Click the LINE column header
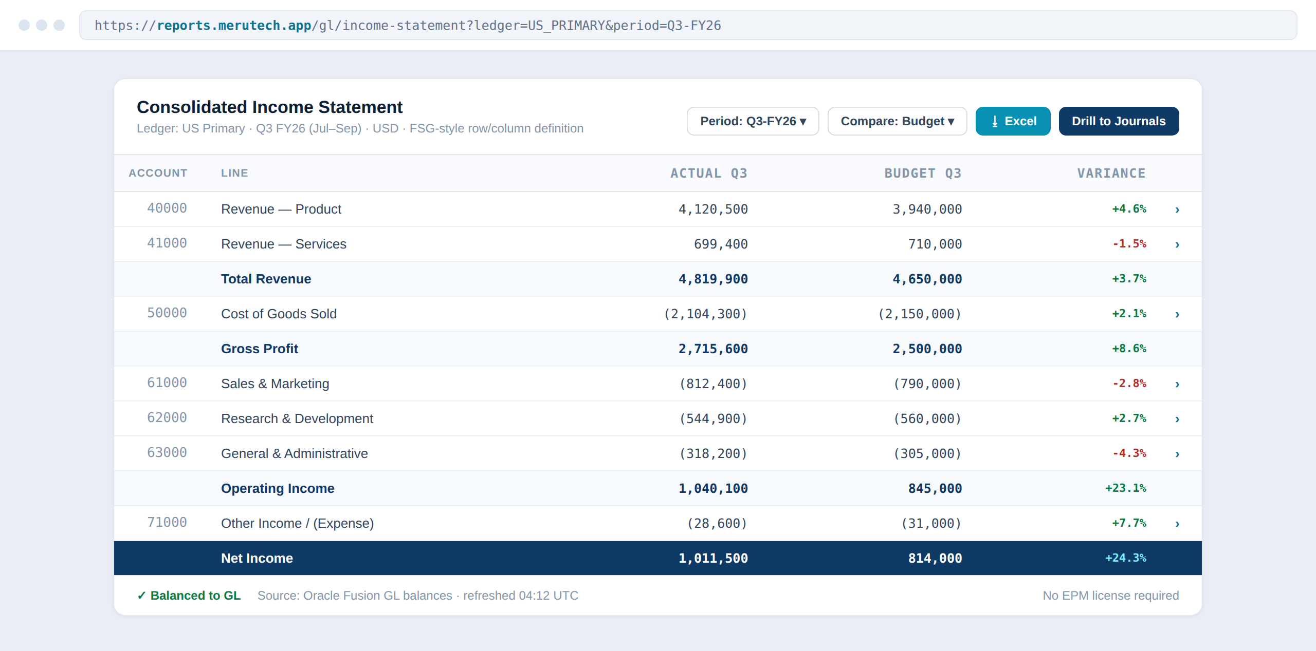This screenshot has width=1316, height=651. 234,173
